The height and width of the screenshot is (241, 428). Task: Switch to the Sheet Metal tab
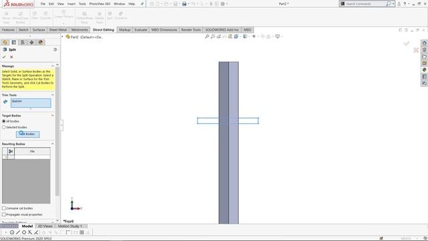click(58, 29)
